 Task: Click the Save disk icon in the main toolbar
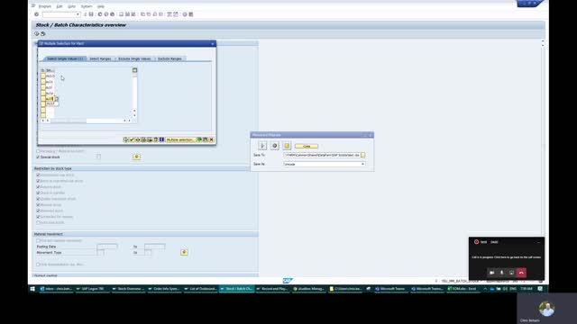[x=91, y=14]
